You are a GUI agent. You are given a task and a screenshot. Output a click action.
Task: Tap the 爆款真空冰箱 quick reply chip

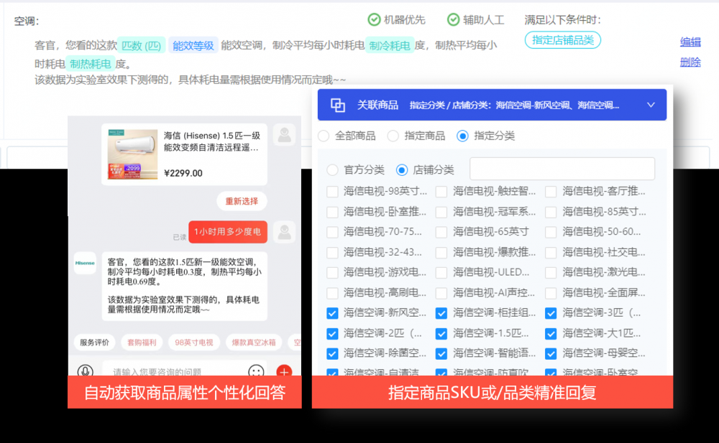pyautogui.click(x=254, y=342)
